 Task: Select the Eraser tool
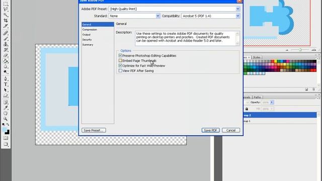point(6,55)
